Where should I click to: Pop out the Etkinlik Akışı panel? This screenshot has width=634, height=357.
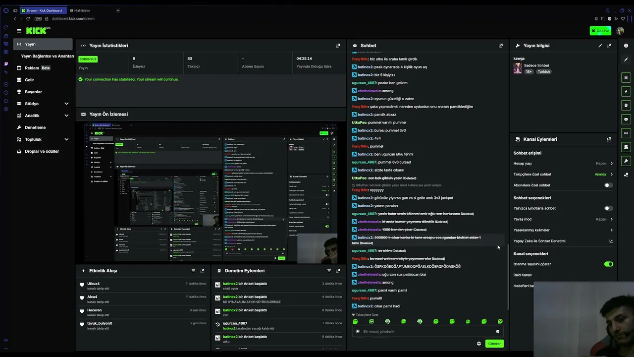(202, 271)
